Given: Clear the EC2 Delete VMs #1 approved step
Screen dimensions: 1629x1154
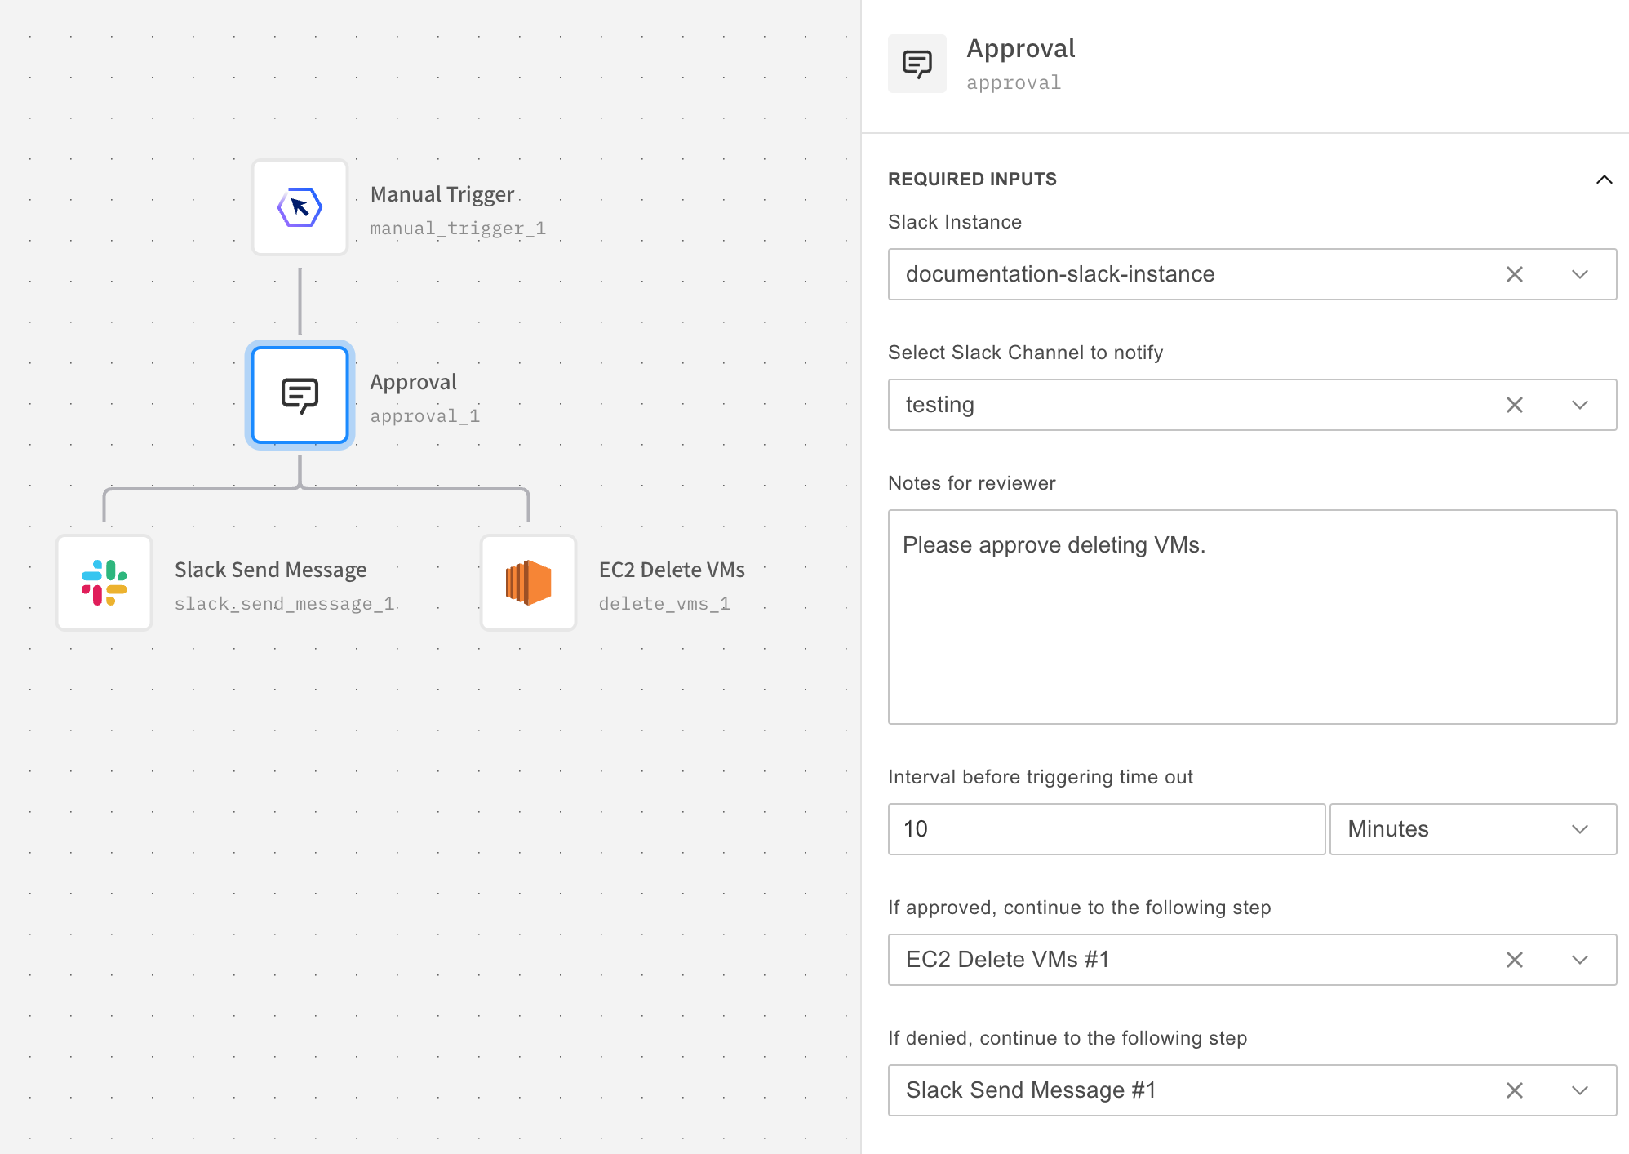Looking at the screenshot, I should 1514,960.
